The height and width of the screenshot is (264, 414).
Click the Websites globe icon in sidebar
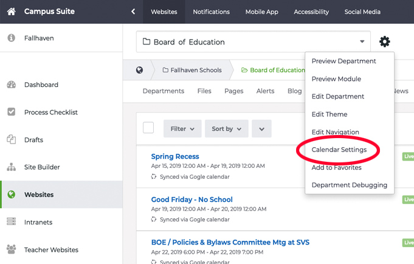click(11, 195)
